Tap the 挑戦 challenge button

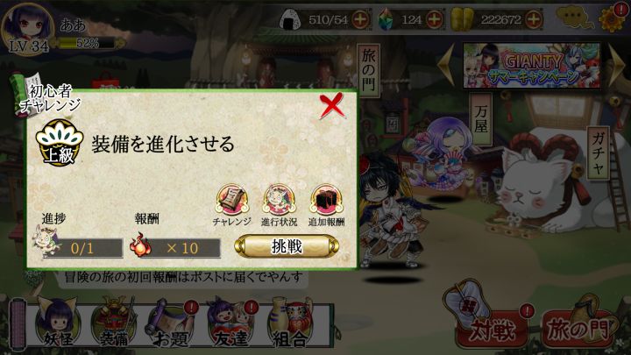pos(287,246)
